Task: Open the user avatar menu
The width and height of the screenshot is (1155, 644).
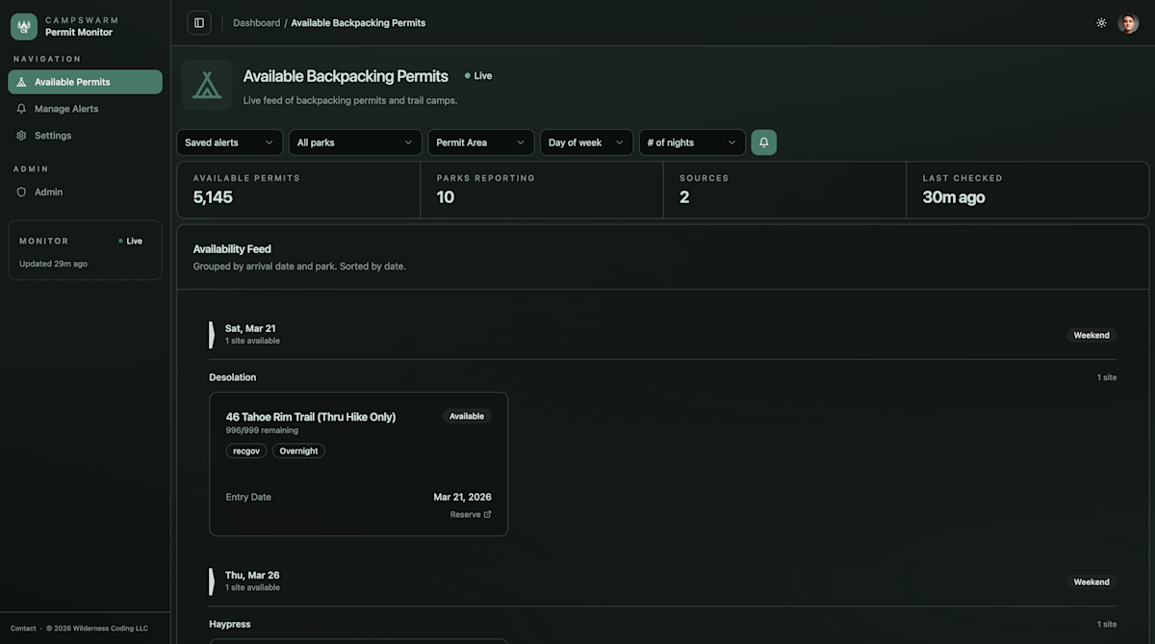Action: click(1128, 23)
